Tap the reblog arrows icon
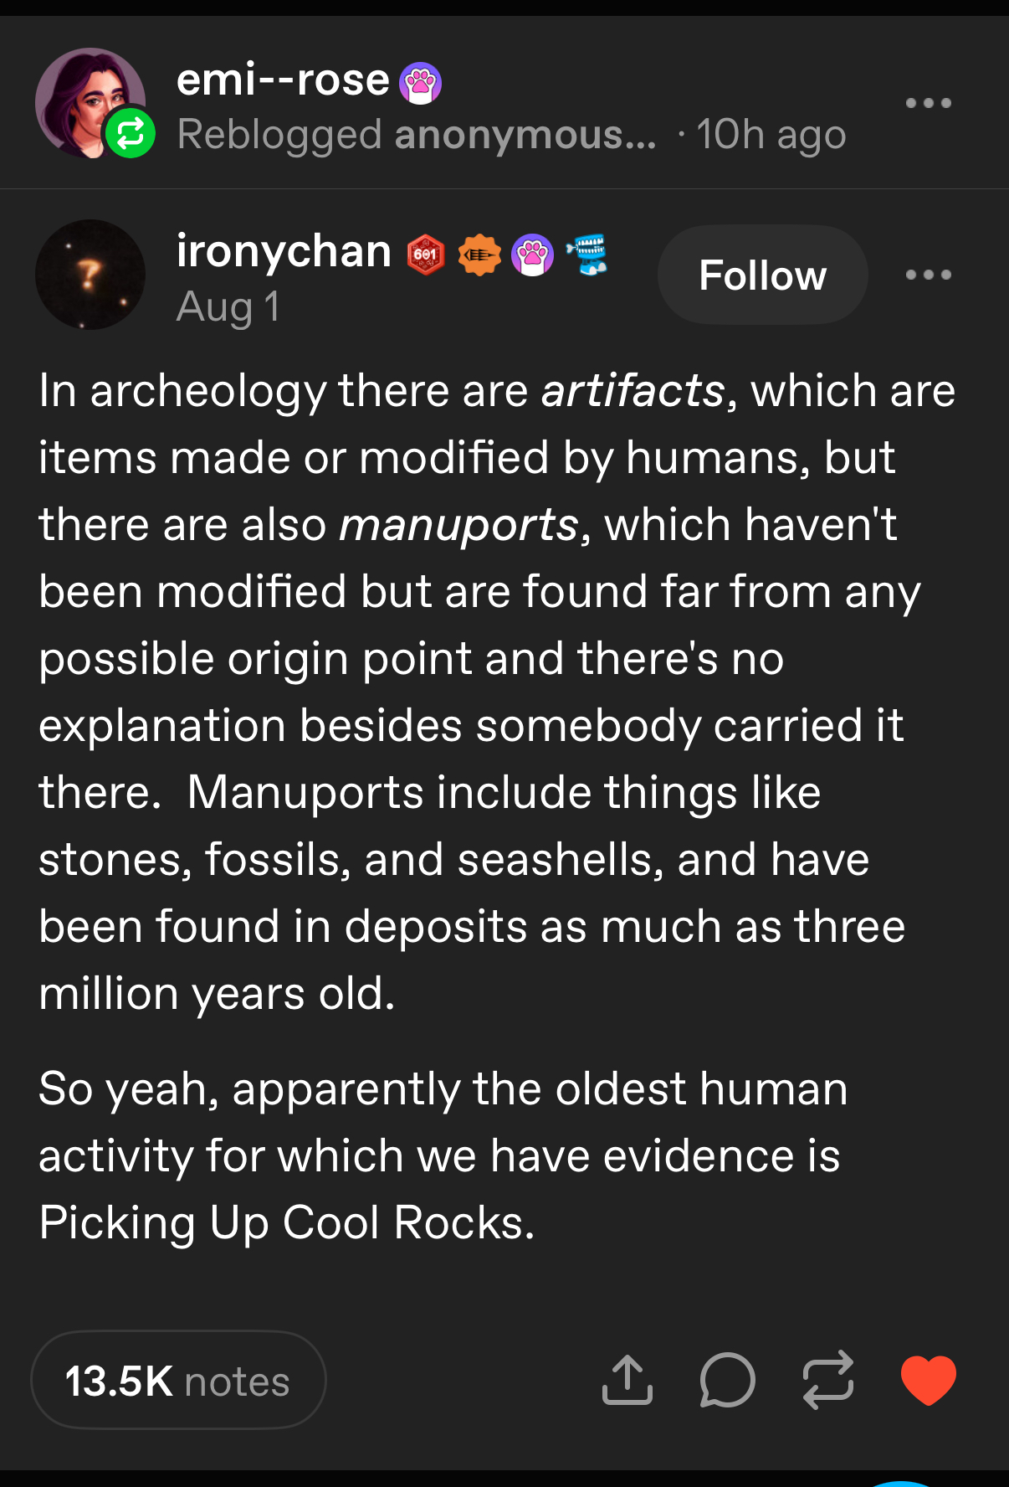This screenshot has height=1487, width=1009. pos(827,1380)
